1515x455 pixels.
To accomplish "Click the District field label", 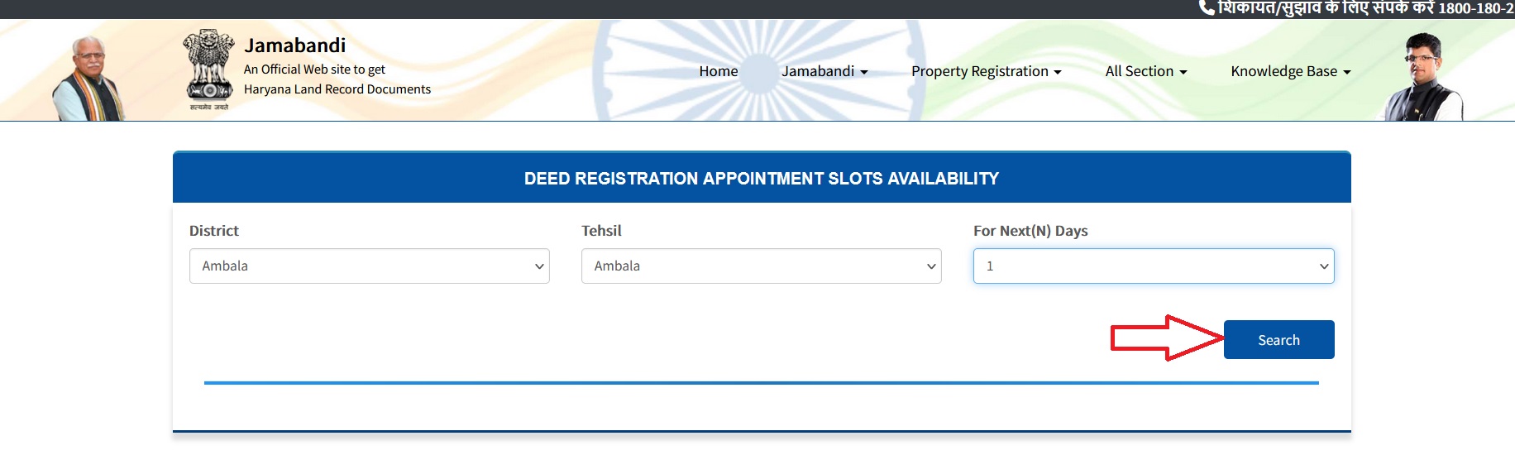I will [x=213, y=231].
